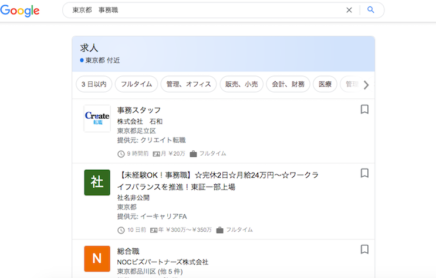Clear the search query with the X icon
The image size is (436, 278).
click(349, 10)
